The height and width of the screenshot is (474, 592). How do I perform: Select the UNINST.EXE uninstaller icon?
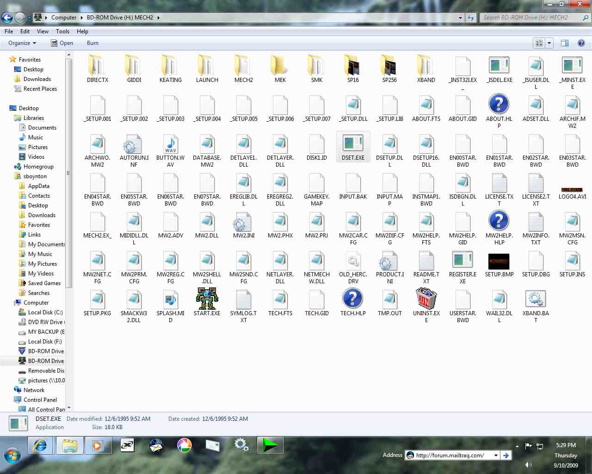(425, 299)
